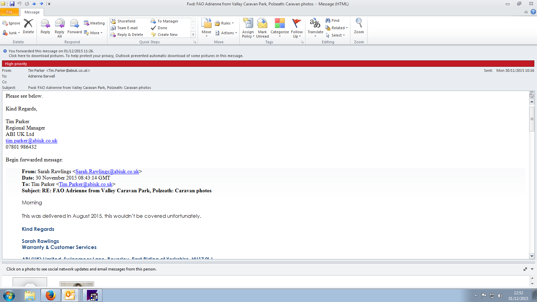The width and height of the screenshot is (537, 302).
Task: Click sender name Tim Parker in From field
Action: [59, 70]
